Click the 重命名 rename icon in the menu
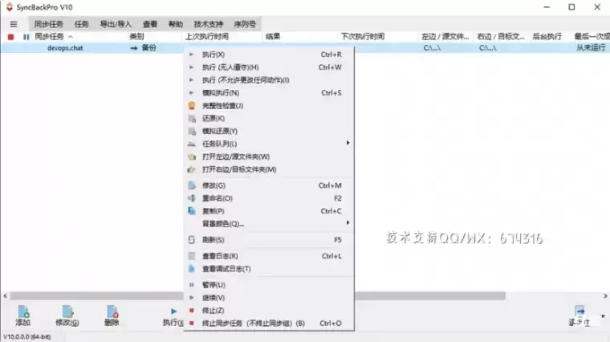Image resolution: width=610 pixels, height=342 pixels. coord(191,198)
